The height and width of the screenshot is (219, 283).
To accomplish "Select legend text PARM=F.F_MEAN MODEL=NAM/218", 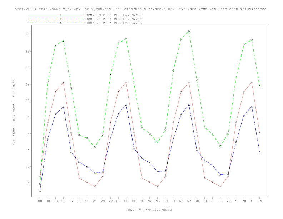I will point(113,19).
